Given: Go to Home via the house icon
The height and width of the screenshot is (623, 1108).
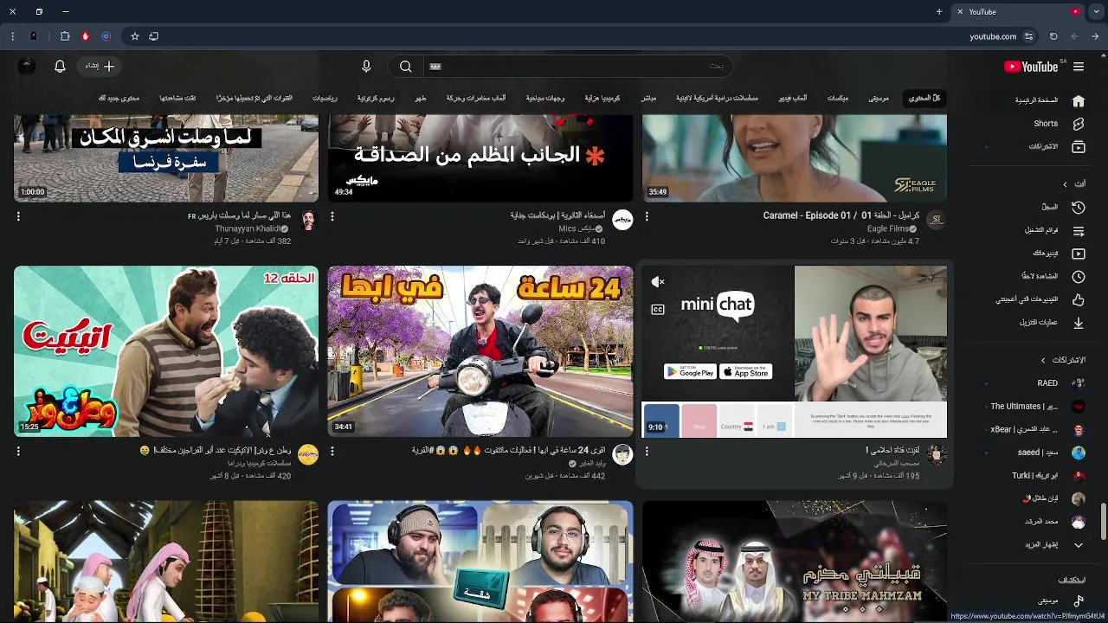Looking at the screenshot, I should click(x=1079, y=100).
